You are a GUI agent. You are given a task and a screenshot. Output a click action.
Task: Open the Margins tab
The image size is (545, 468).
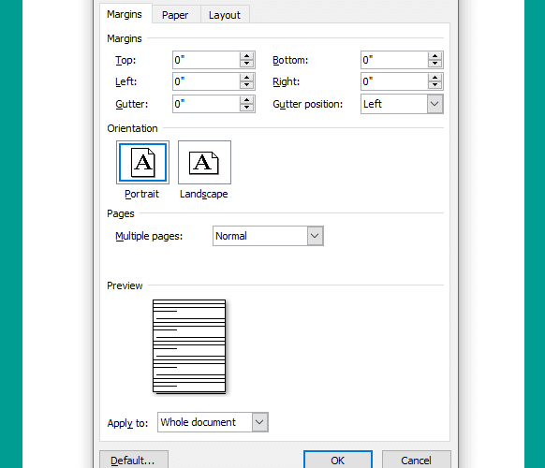[x=125, y=14]
